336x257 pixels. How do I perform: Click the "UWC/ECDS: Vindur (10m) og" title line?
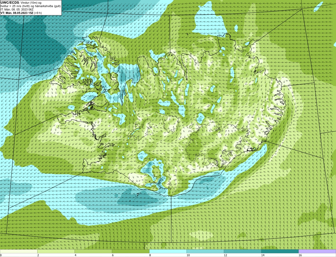[x=21, y=3]
